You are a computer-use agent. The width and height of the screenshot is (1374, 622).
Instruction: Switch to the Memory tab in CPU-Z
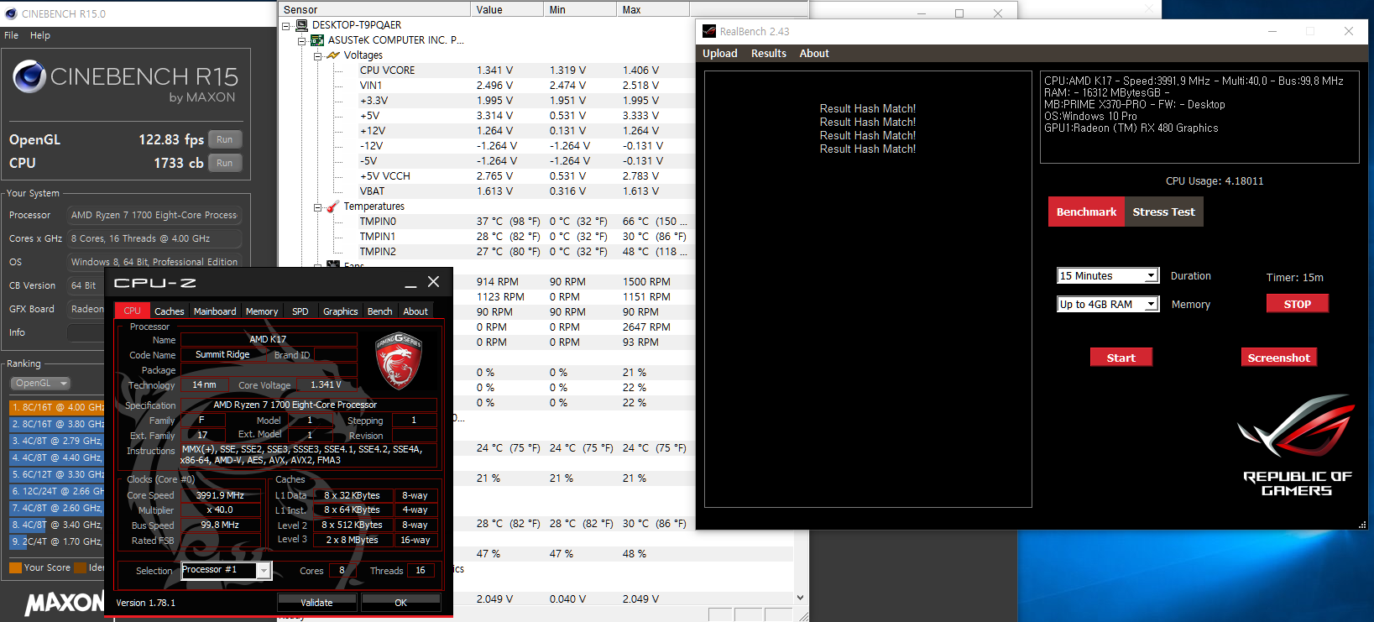click(262, 311)
